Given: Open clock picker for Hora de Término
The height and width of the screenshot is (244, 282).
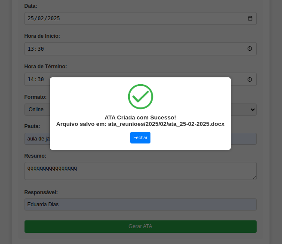Looking at the screenshot, I should [250, 79].
